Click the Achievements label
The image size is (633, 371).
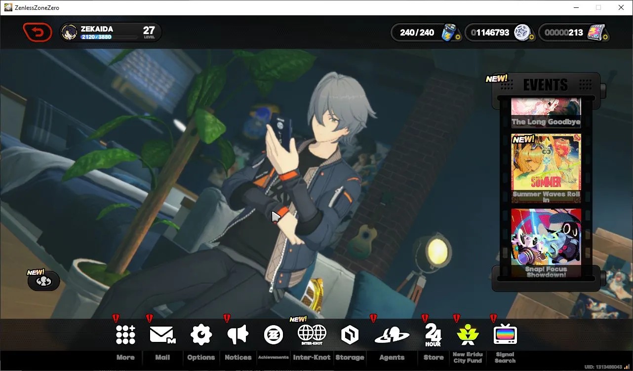[273, 357]
